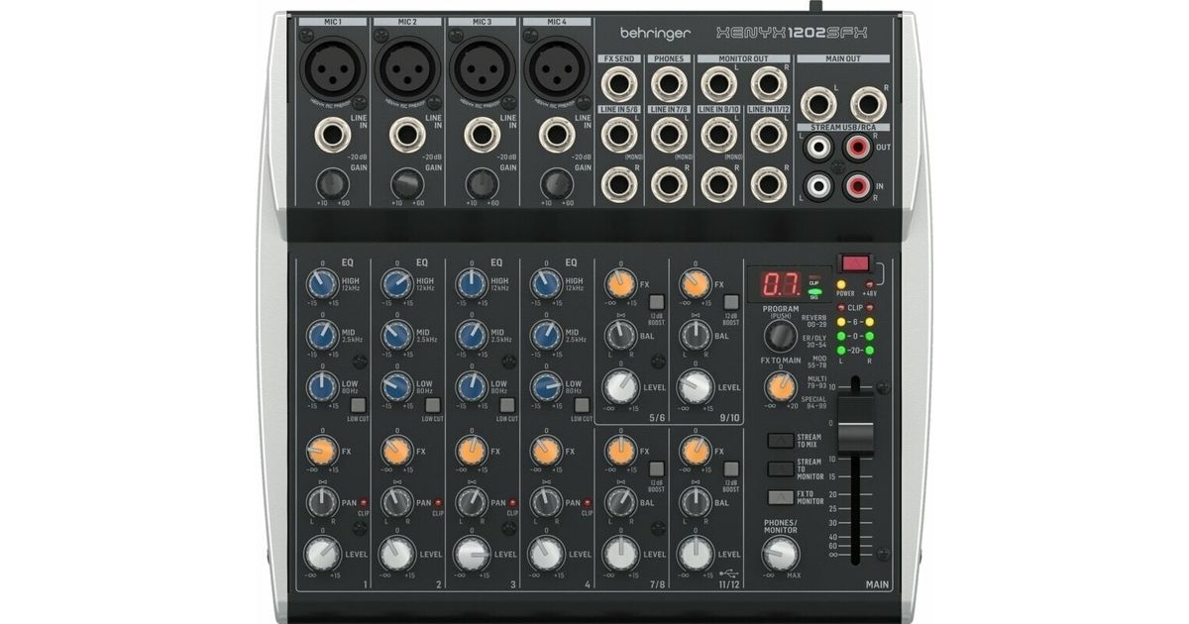Click the PROGRAM push encoder knob
Screen dimensions: 1189x624
[x=781, y=333]
